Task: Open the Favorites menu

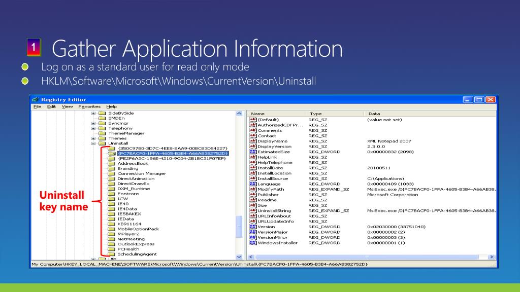Action: tap(89, 106)
